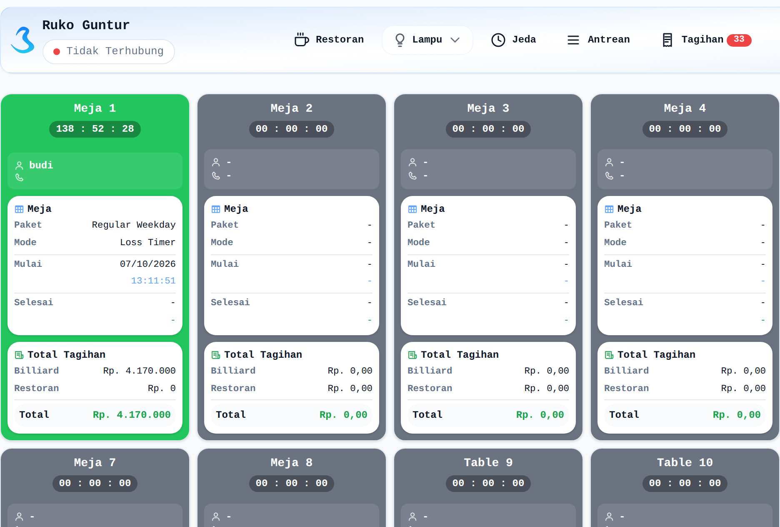Click the Ruko Guntur logo icon

(x=22, y=40)
